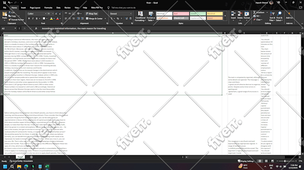Switch to the Insert tab

tap(23, 8)
